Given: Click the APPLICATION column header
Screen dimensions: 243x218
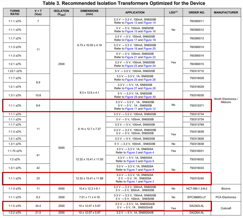Looking at the screenshot, I should 135,12.
